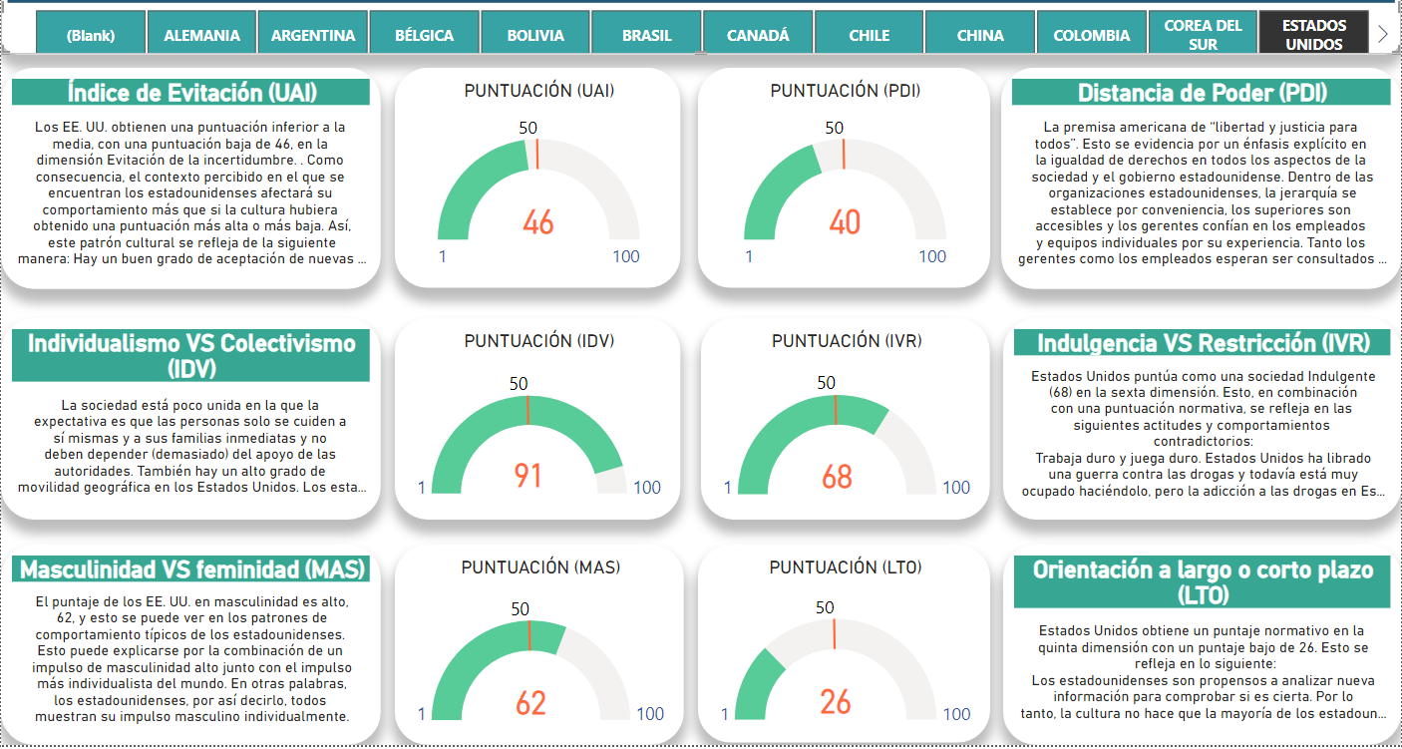The width and height of the screenshot is (1402, 749).
Task: Switch the country to BOLIVIA
Action: click(x=535, y=34)
